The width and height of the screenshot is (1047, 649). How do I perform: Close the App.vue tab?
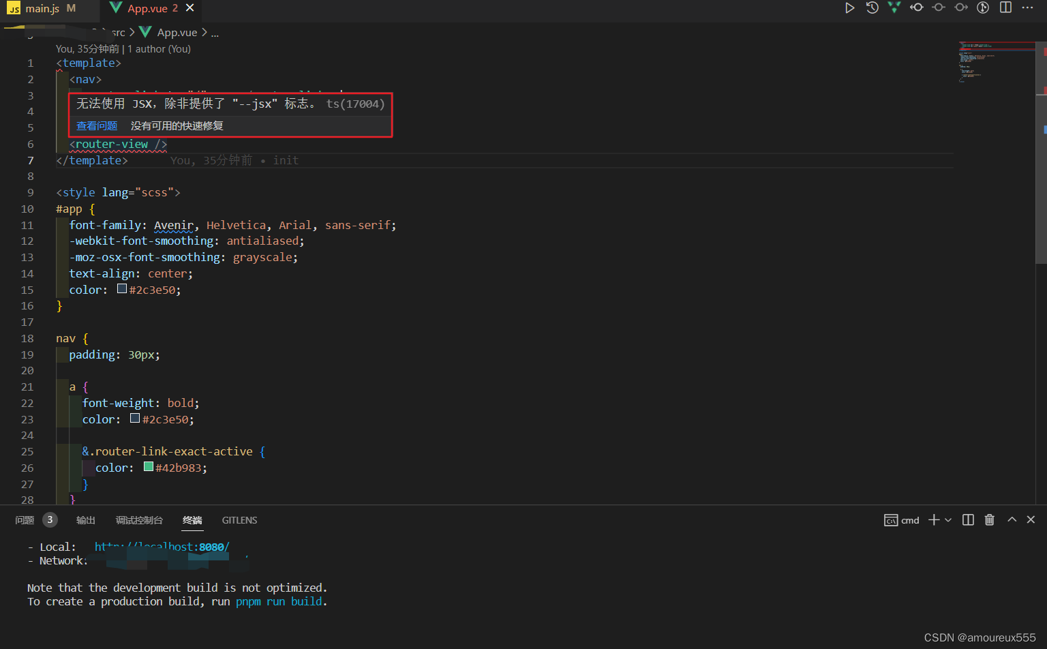[190, 8]
